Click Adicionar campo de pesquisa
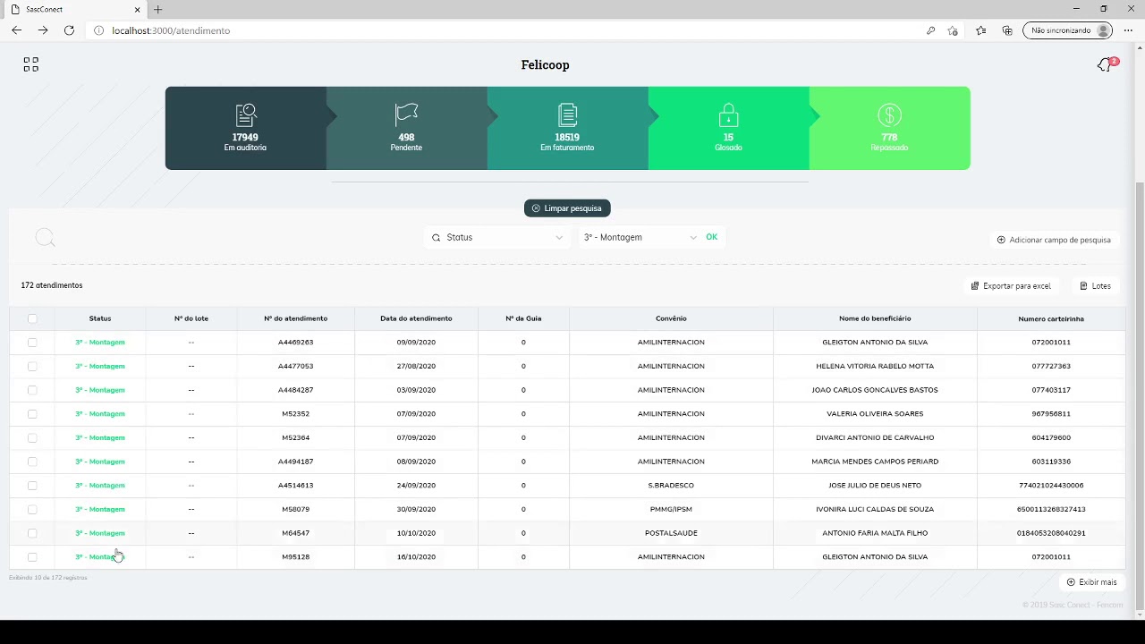Viewport: 1145px width, 644px height. (x=1054, y=240)
